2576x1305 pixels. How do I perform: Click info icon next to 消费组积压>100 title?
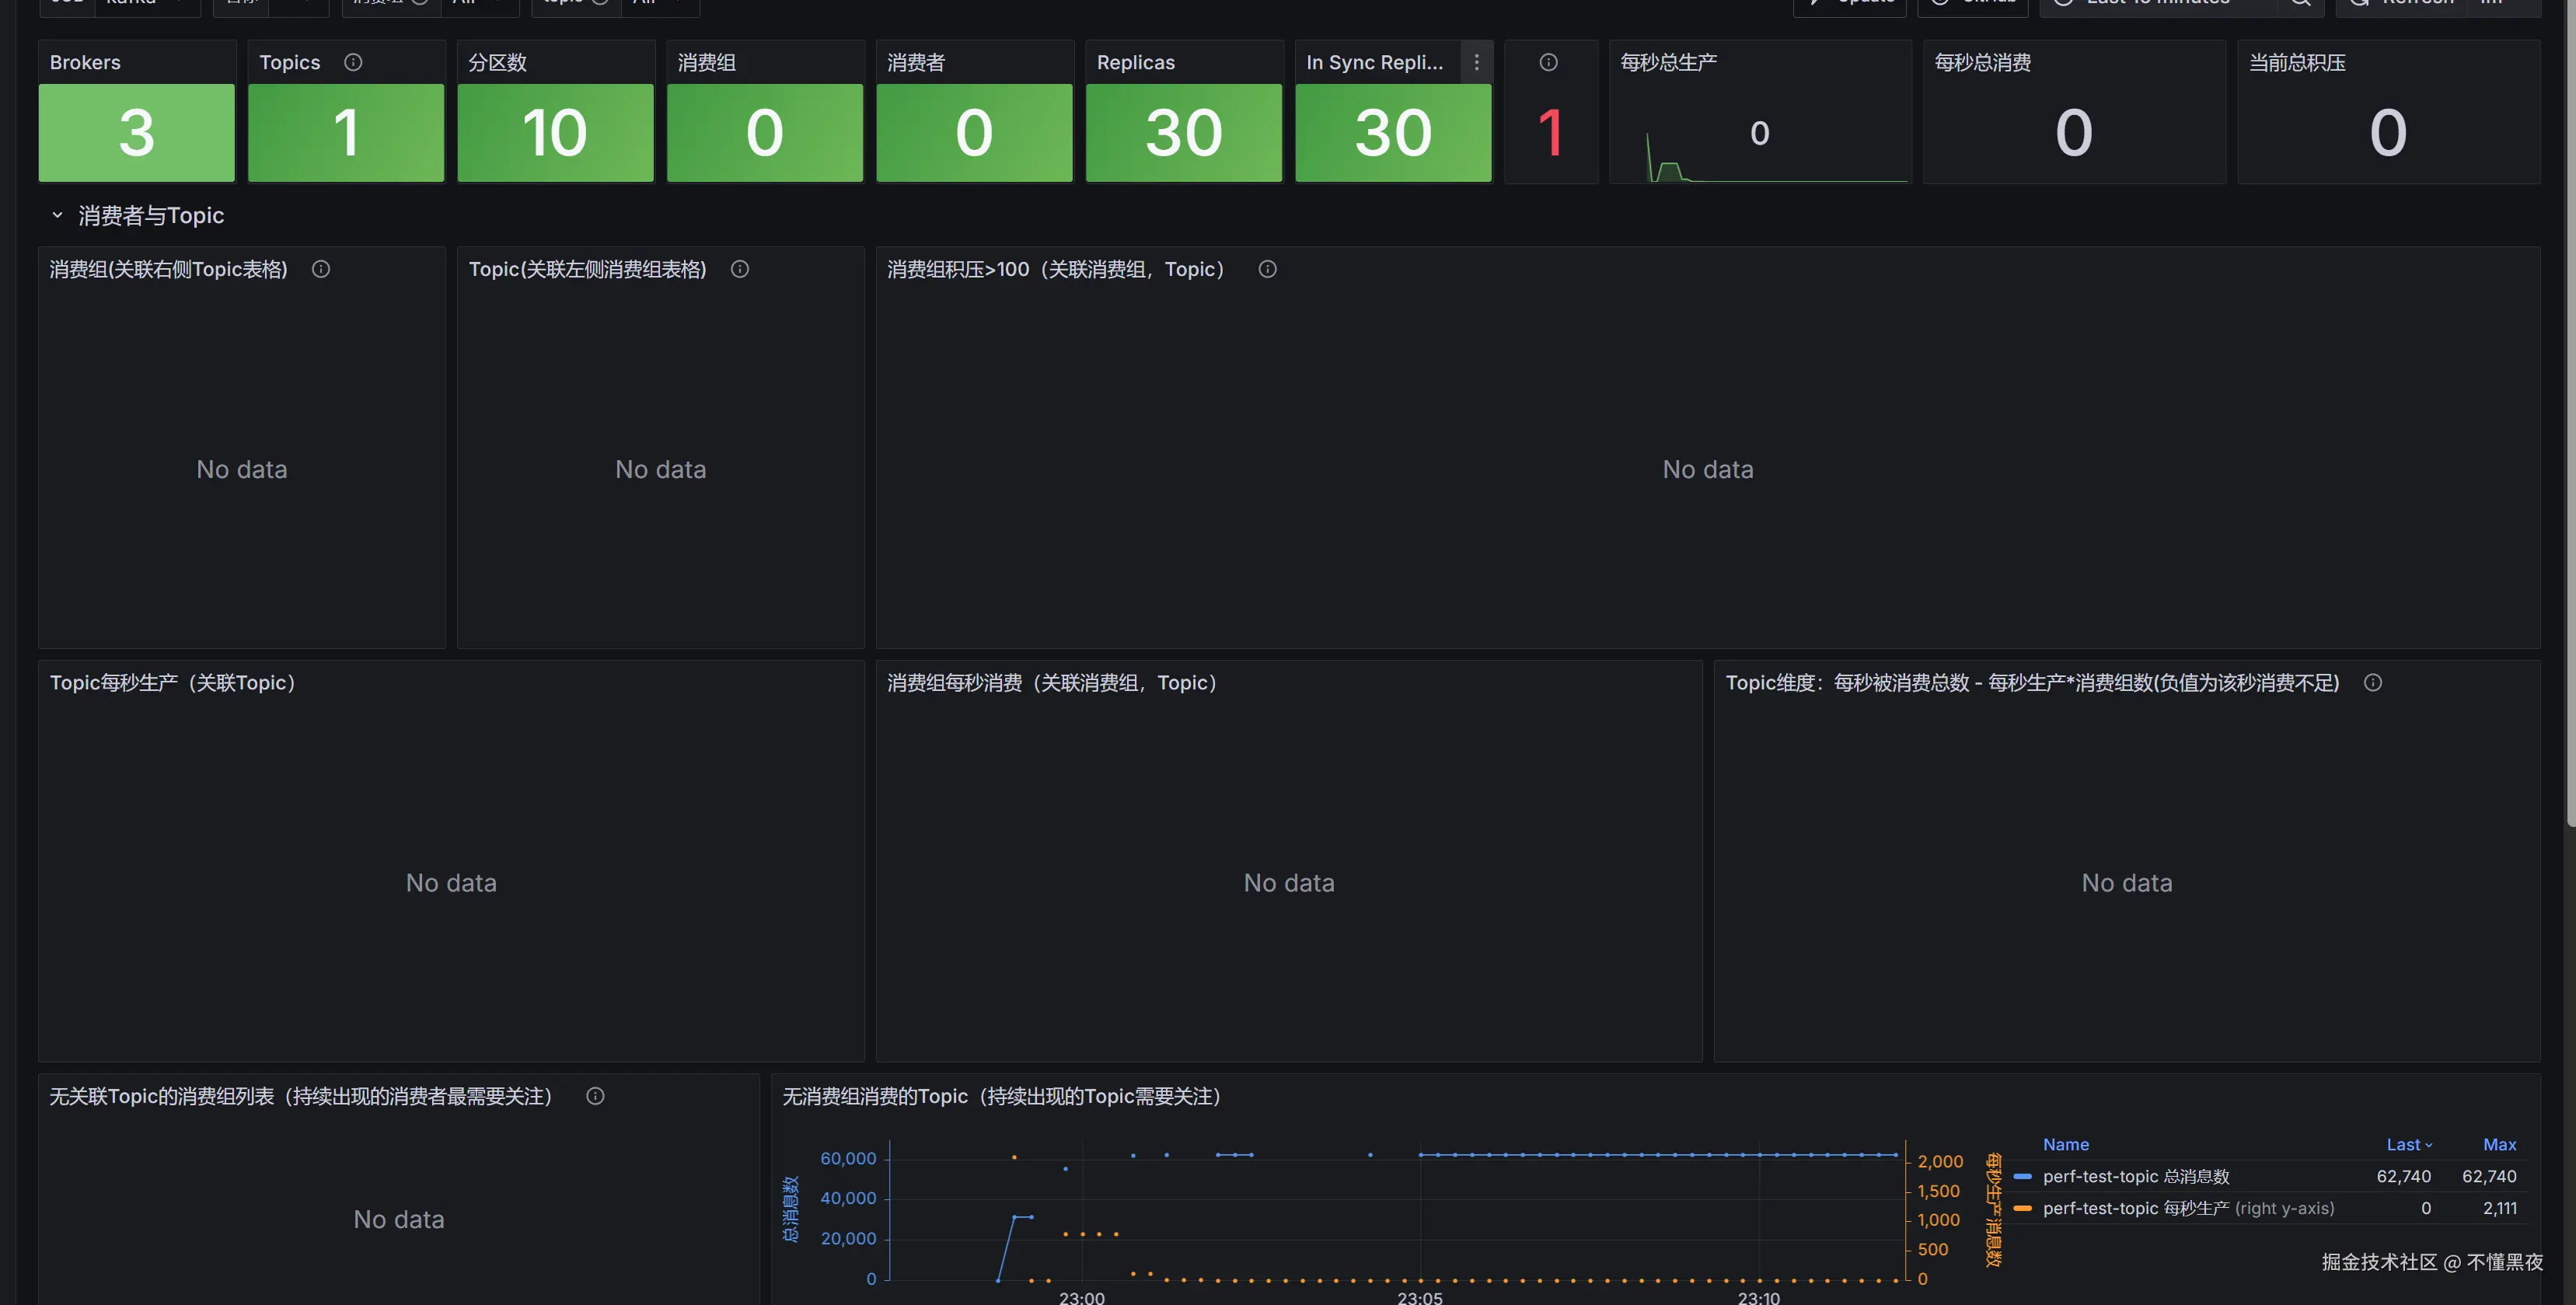click(x=1267, y=269)
